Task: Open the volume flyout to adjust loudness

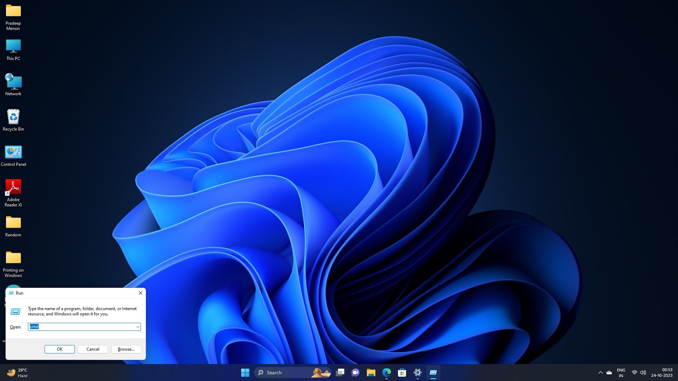Action: [643, 372]
